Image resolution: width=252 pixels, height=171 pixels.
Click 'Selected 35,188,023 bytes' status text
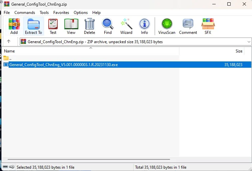tap(45, 167)
